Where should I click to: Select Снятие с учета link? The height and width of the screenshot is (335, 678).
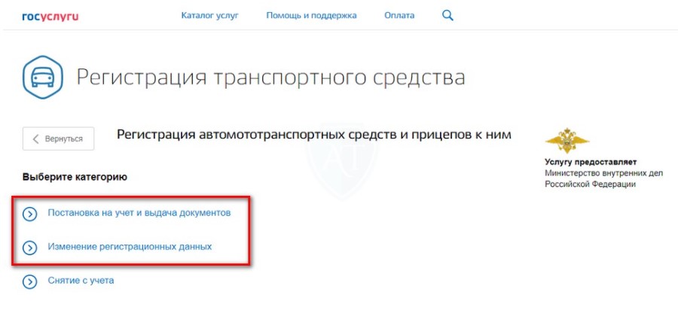[x=81, y=281]
